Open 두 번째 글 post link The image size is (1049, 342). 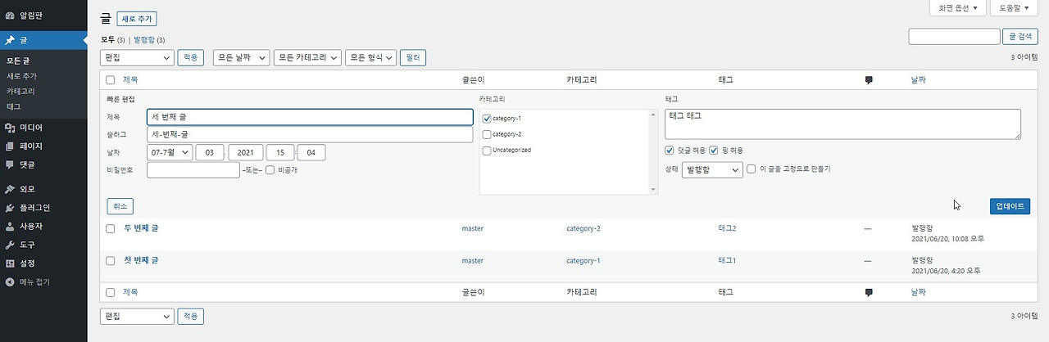tap(141, 228)
